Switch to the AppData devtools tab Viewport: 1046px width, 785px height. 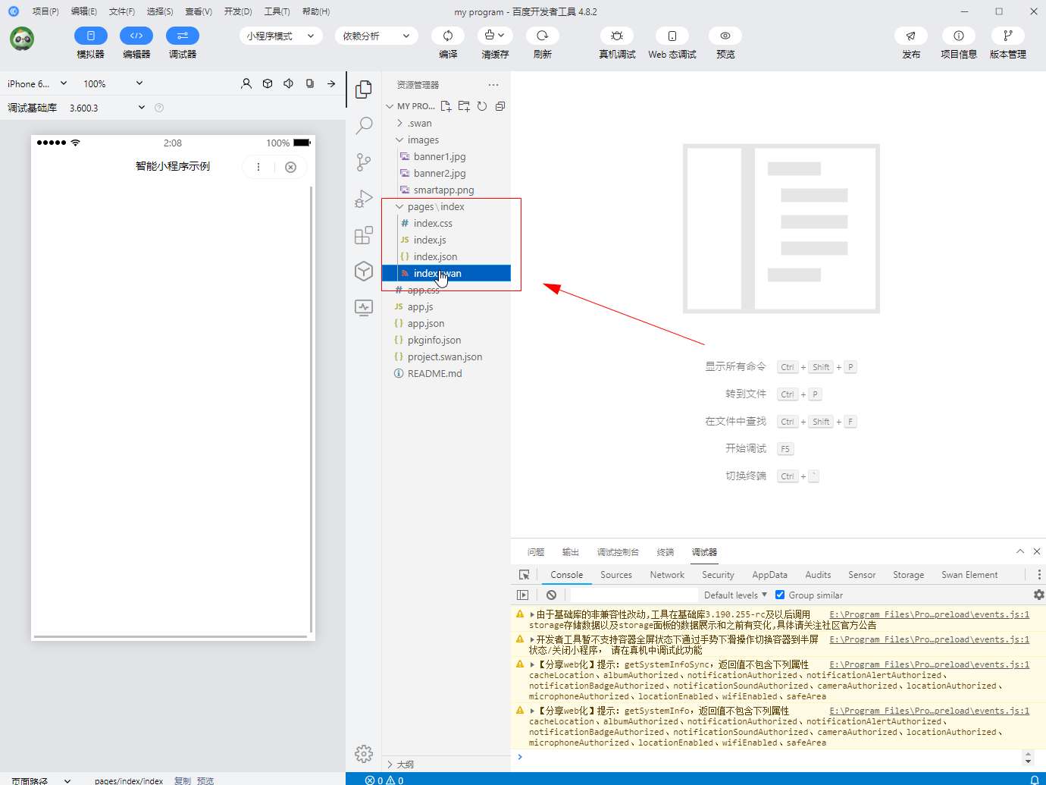(769, 575)
